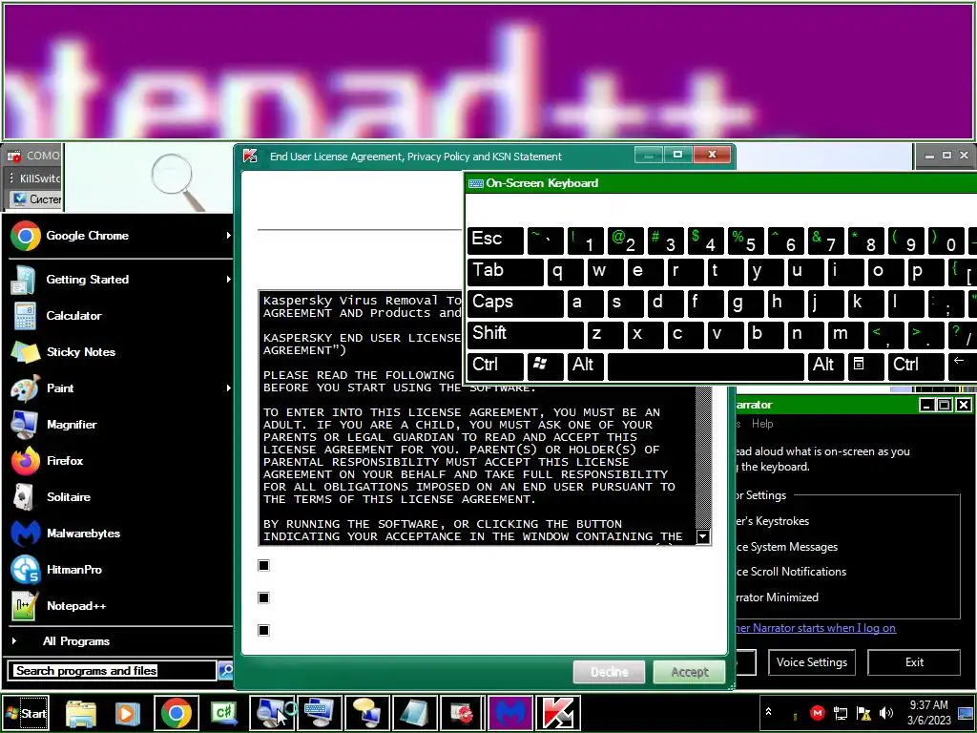
Task: Click spacebar on On-Screen Keyboard
Action: [706, 366]
